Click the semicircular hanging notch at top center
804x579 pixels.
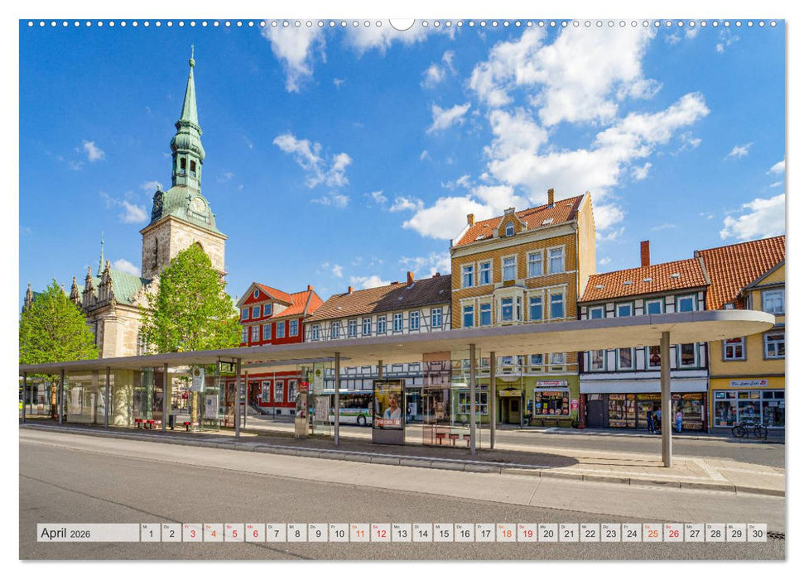(x=402, y=25)
